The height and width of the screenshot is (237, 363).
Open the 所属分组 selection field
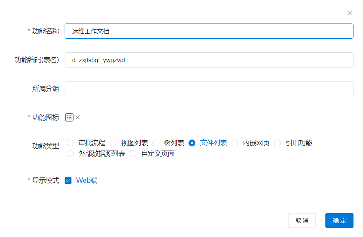[x=209, y=89]
